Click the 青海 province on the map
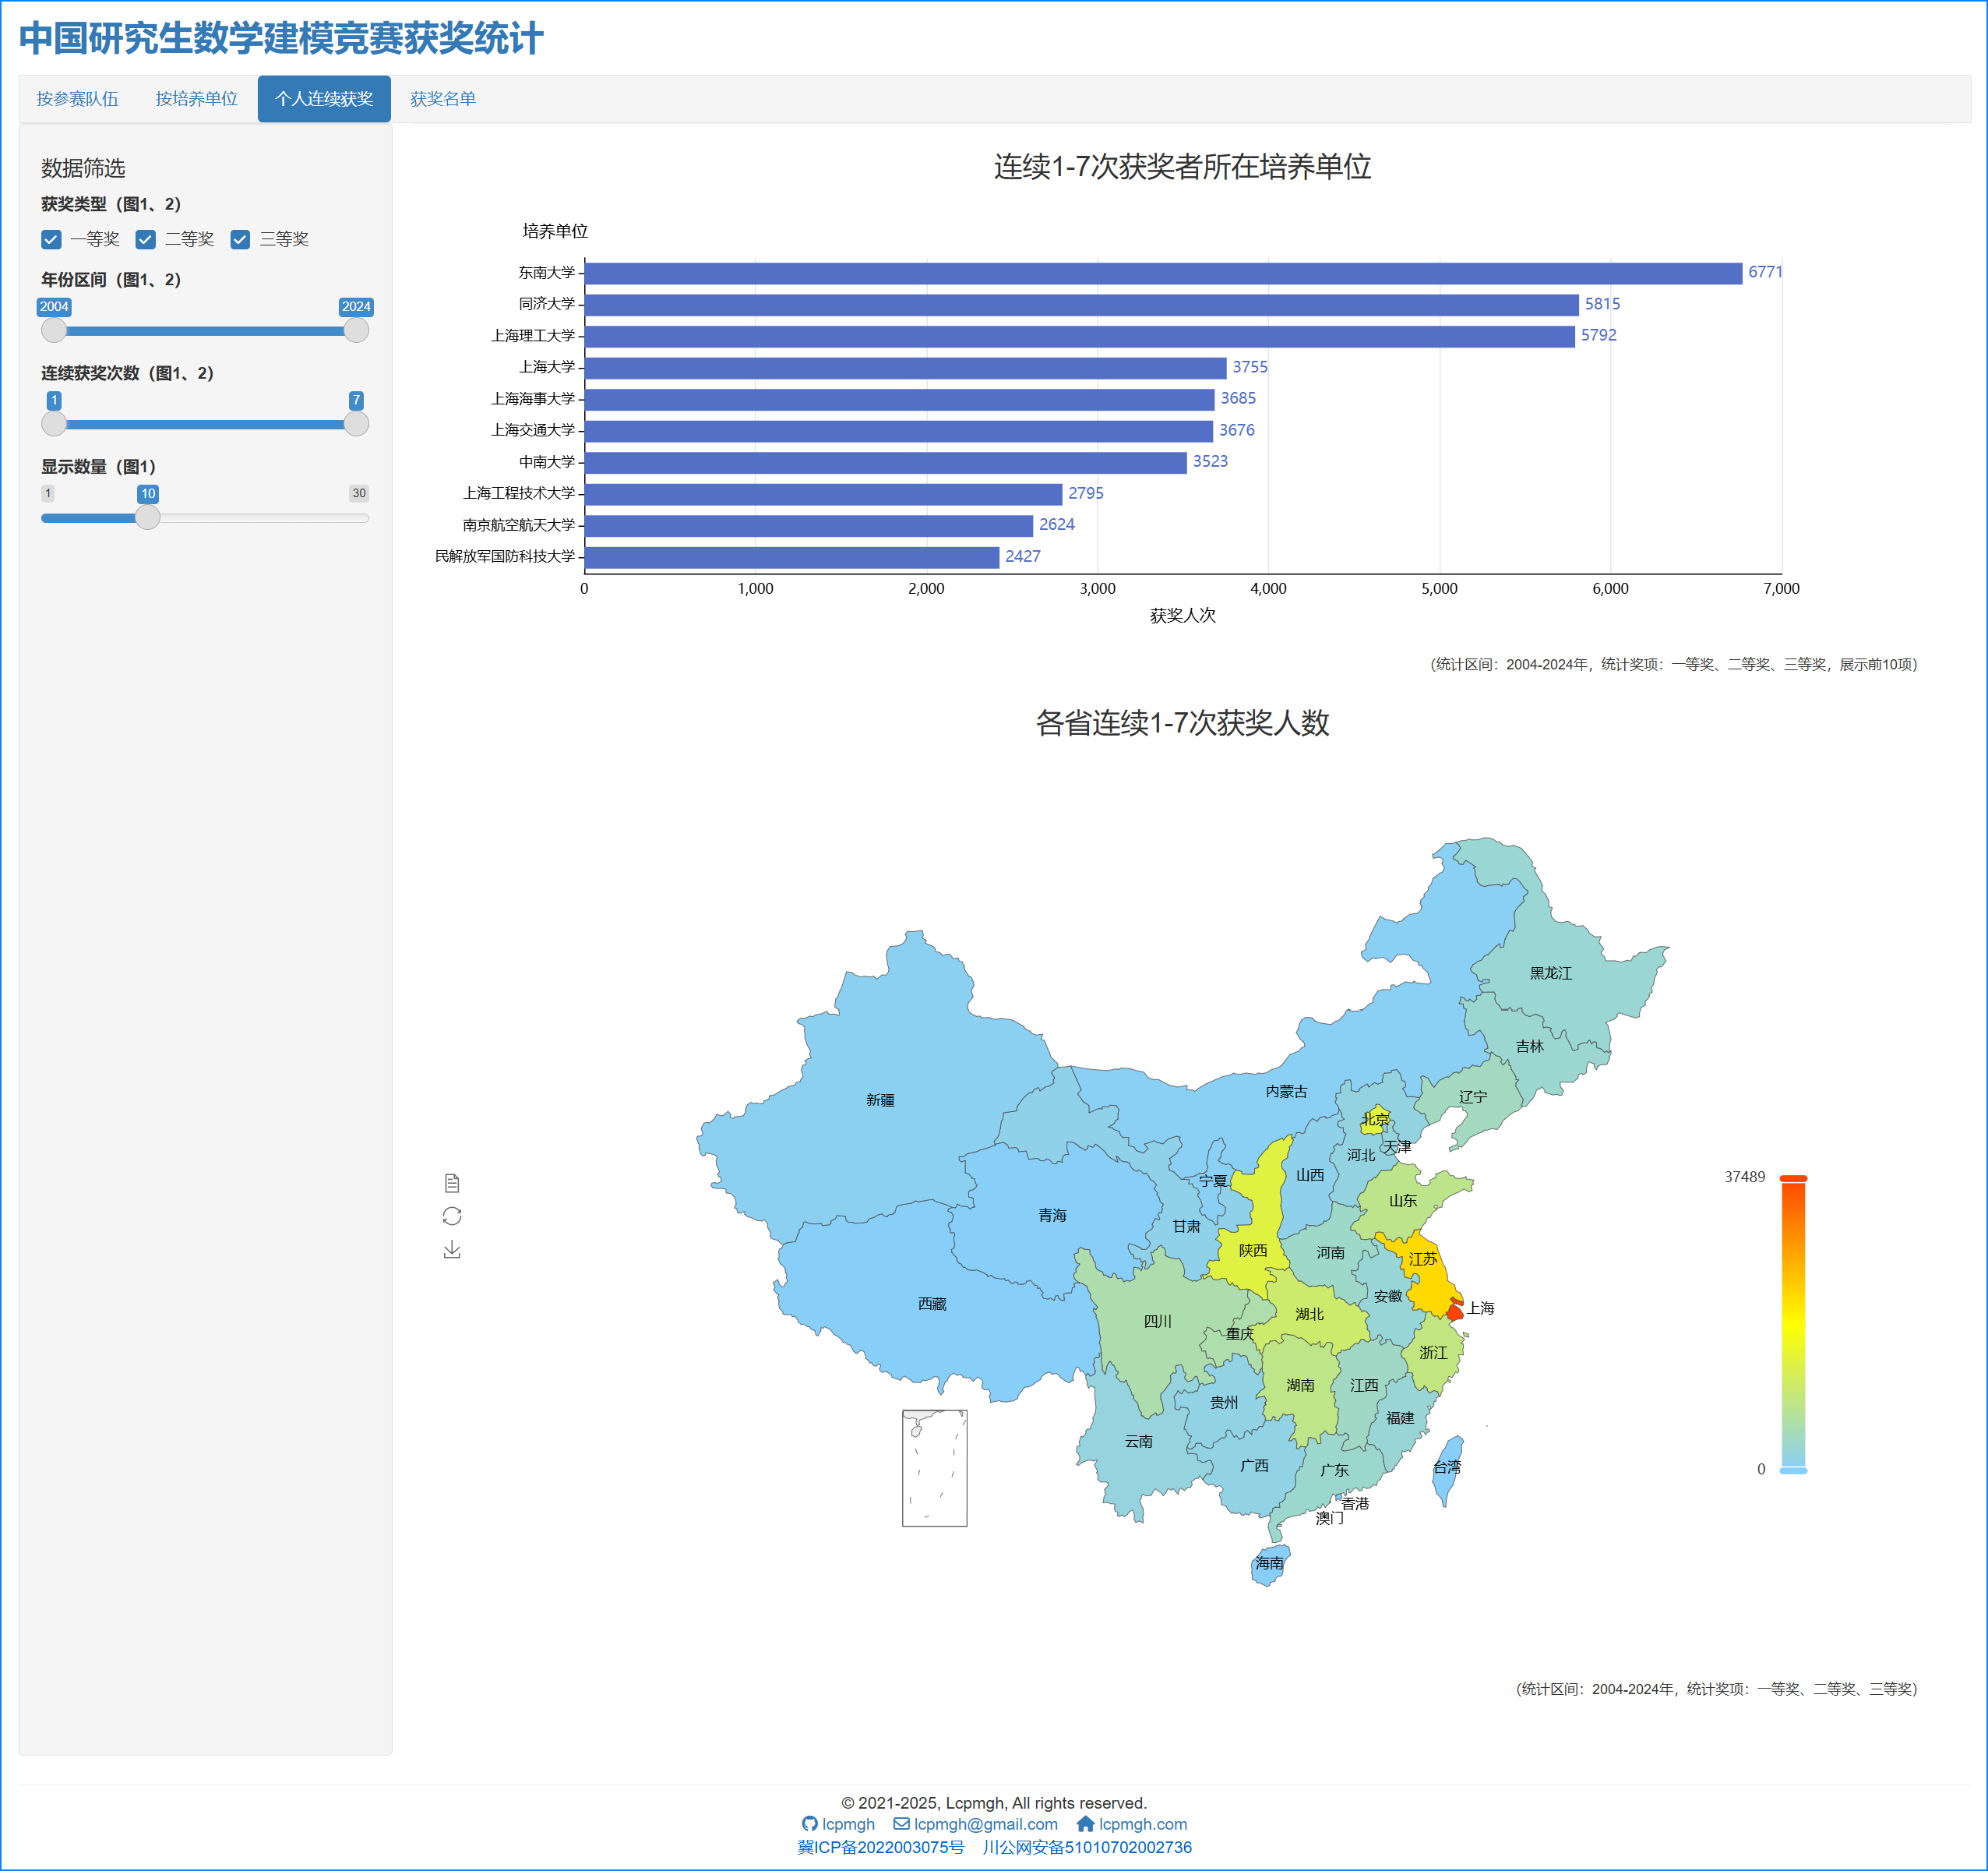Screen dimensions: 1988x1871 (x=1052, y=1216)
